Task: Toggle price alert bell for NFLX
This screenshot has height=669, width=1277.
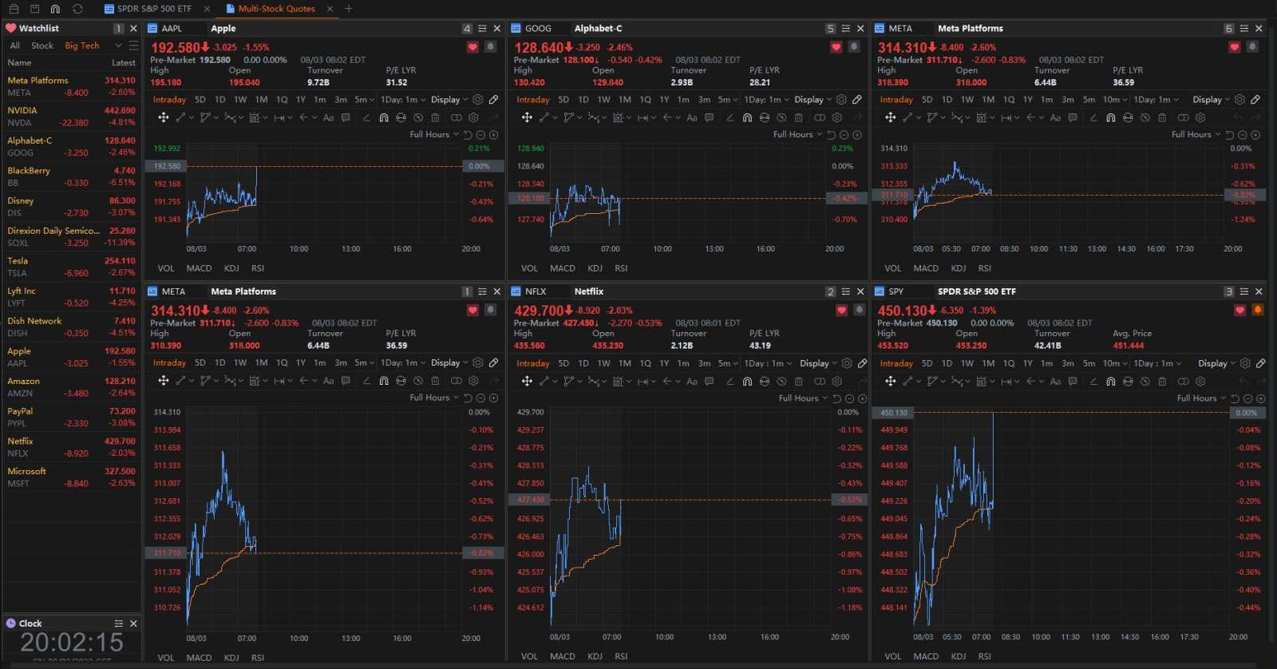Action: point(859,310)
